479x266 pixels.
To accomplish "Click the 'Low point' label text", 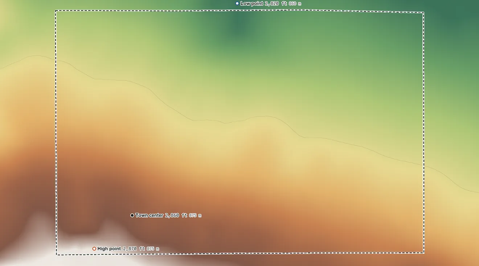I will [252, 4].
